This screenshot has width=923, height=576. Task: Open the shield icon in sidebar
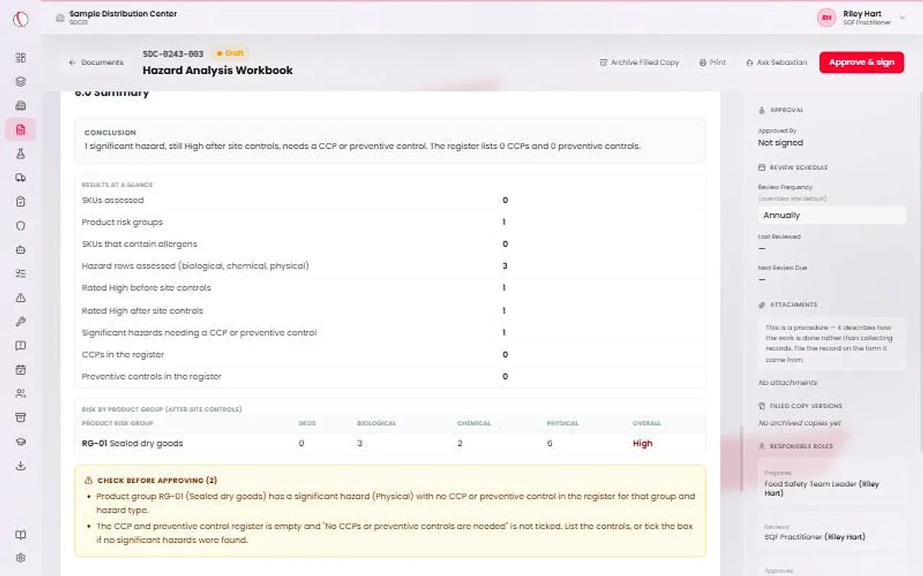tap(21, 225)
